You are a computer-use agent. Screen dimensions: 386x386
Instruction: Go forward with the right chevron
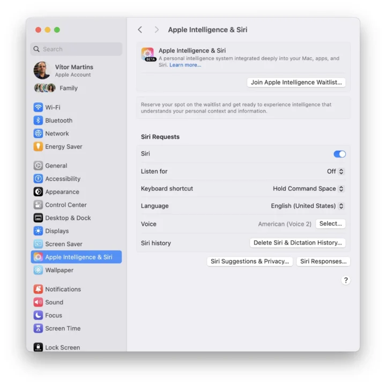[157, 30]
